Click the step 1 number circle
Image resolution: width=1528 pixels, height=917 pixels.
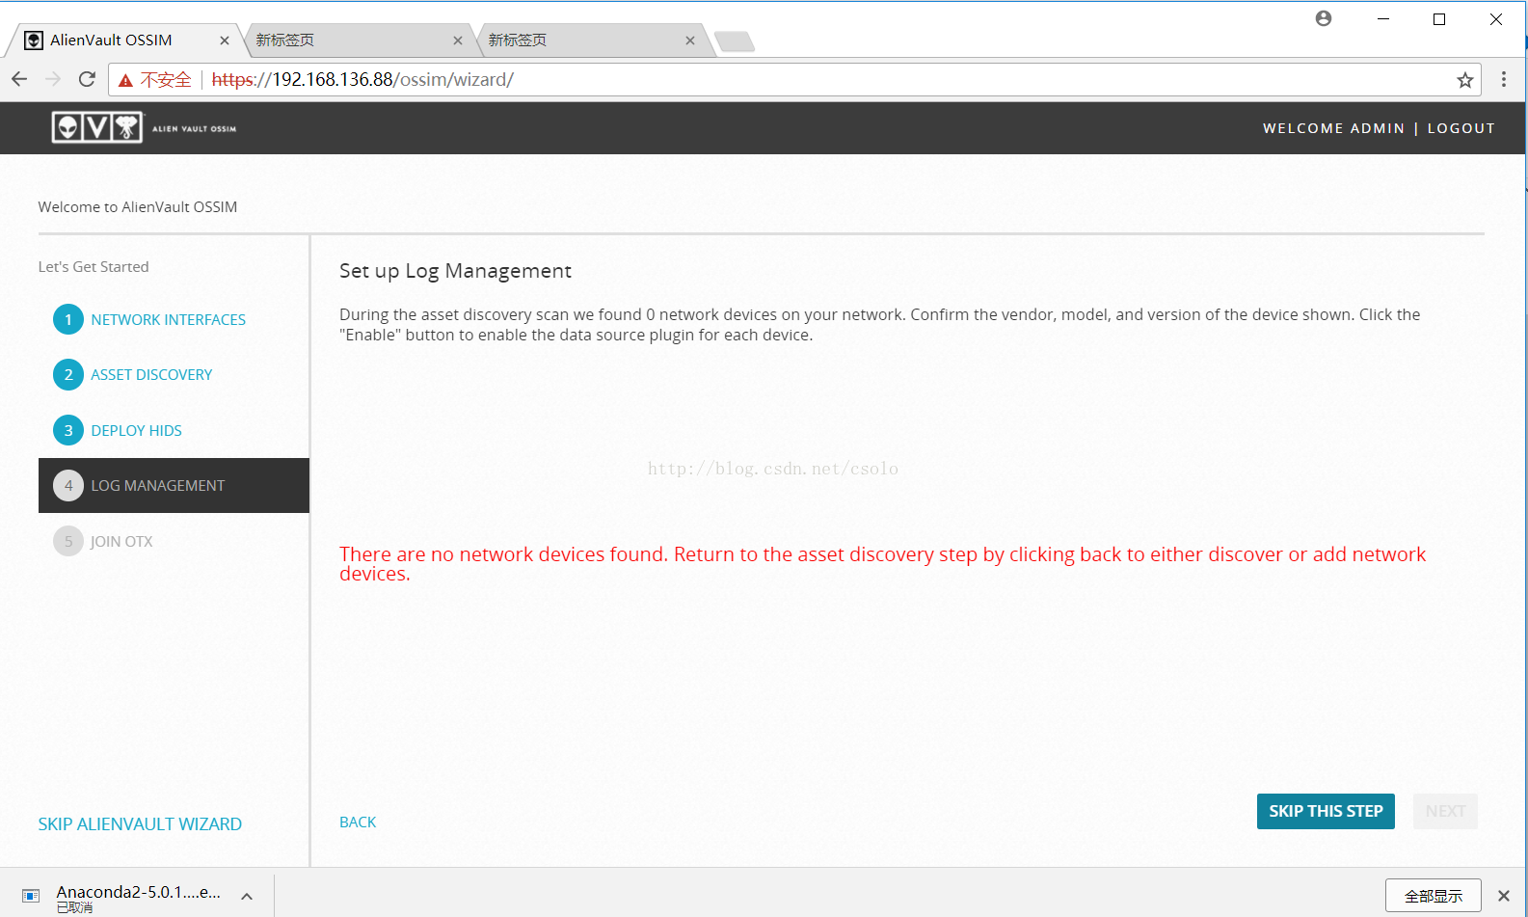[68, 319]
